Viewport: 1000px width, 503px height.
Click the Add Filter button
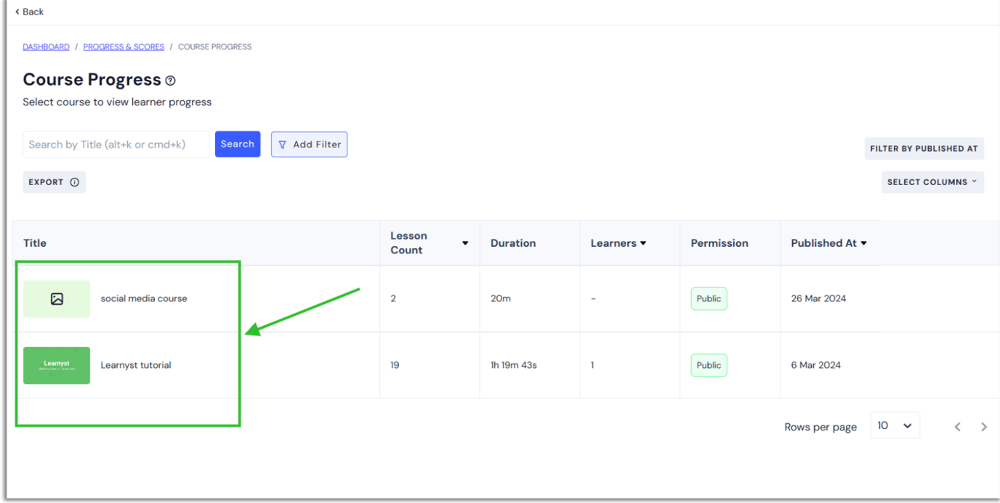[309, 144]
